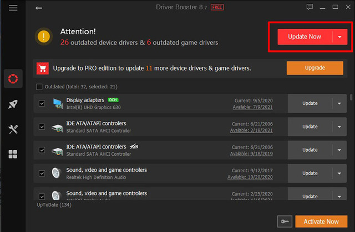Click the first IDE ATA/ATAPI controller icon

point(57,128)
